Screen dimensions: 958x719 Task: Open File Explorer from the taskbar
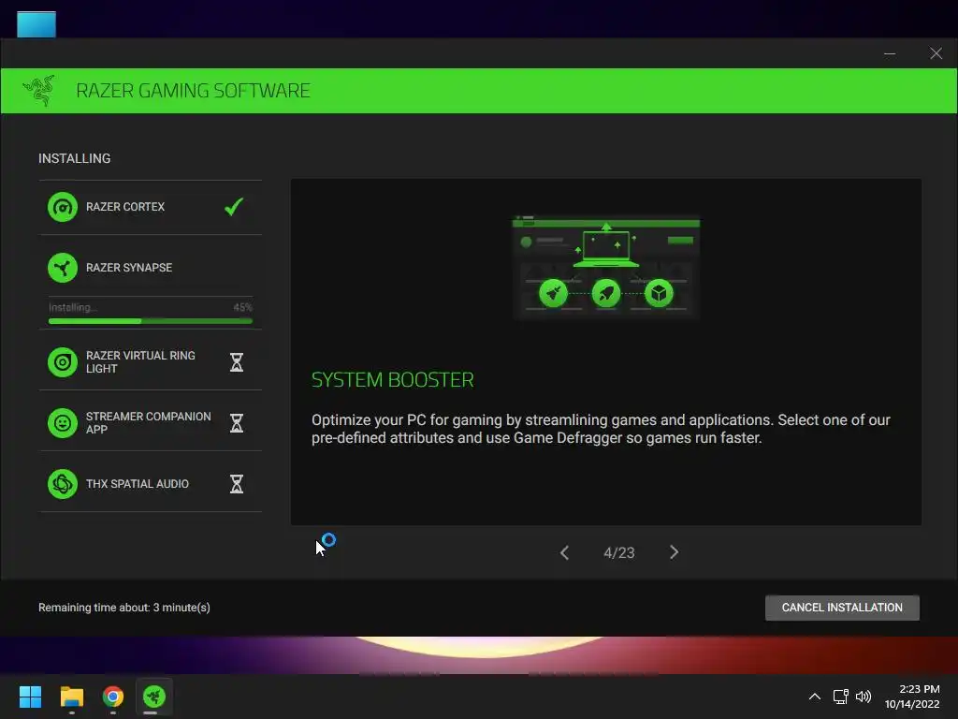pos(71,697)
